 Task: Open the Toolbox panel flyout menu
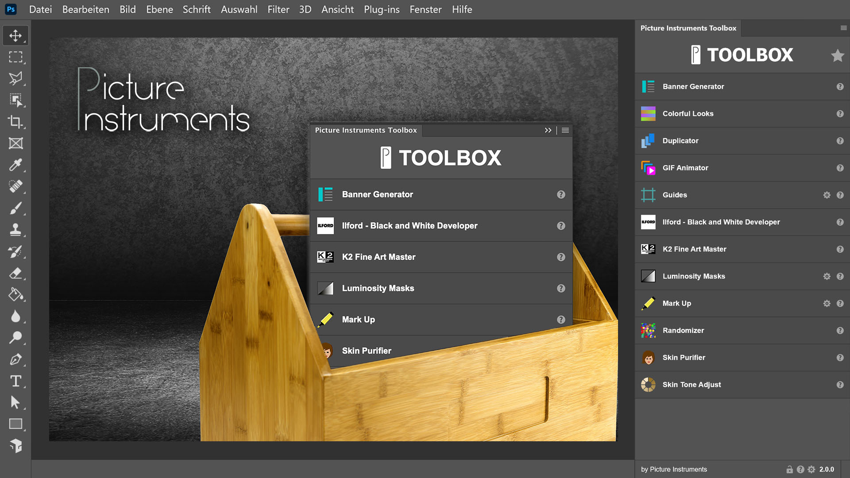tap(843, 28)
